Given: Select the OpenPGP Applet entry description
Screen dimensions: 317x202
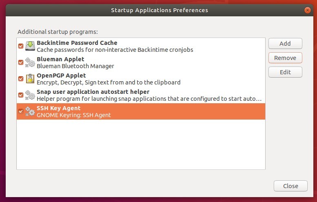Looking at the screenshot, I should tap(109, 82).
